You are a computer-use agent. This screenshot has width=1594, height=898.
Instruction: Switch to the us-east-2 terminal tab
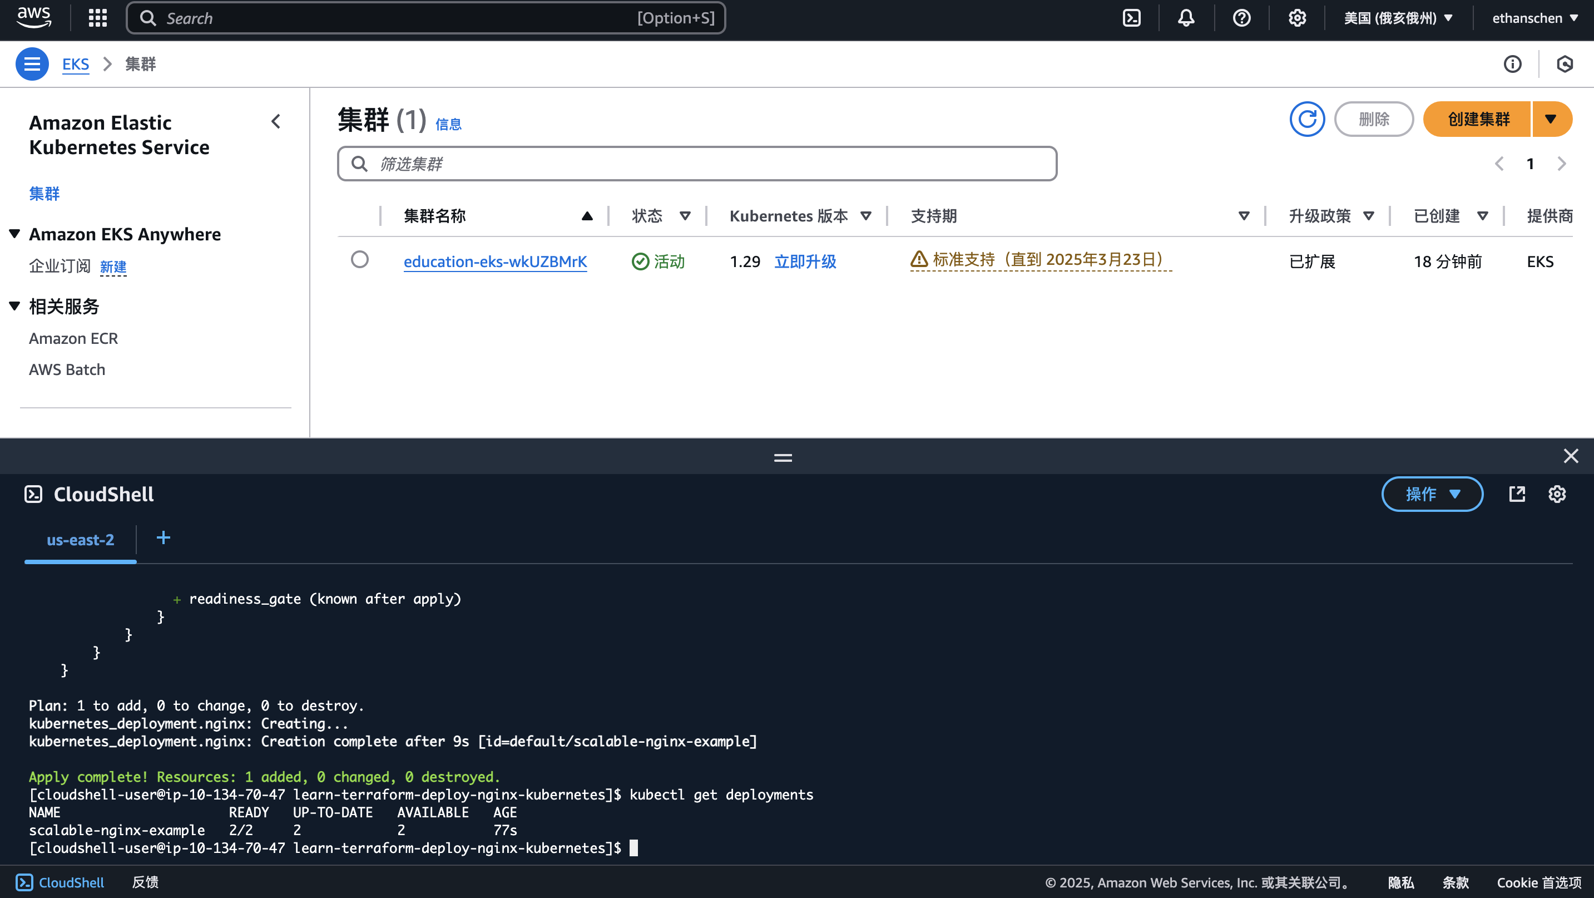coord(81,540)
